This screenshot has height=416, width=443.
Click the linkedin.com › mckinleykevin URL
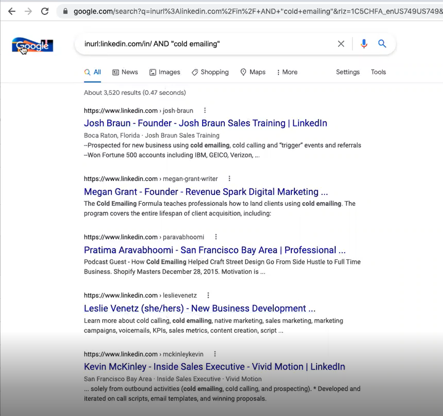[x=144, y=354]
